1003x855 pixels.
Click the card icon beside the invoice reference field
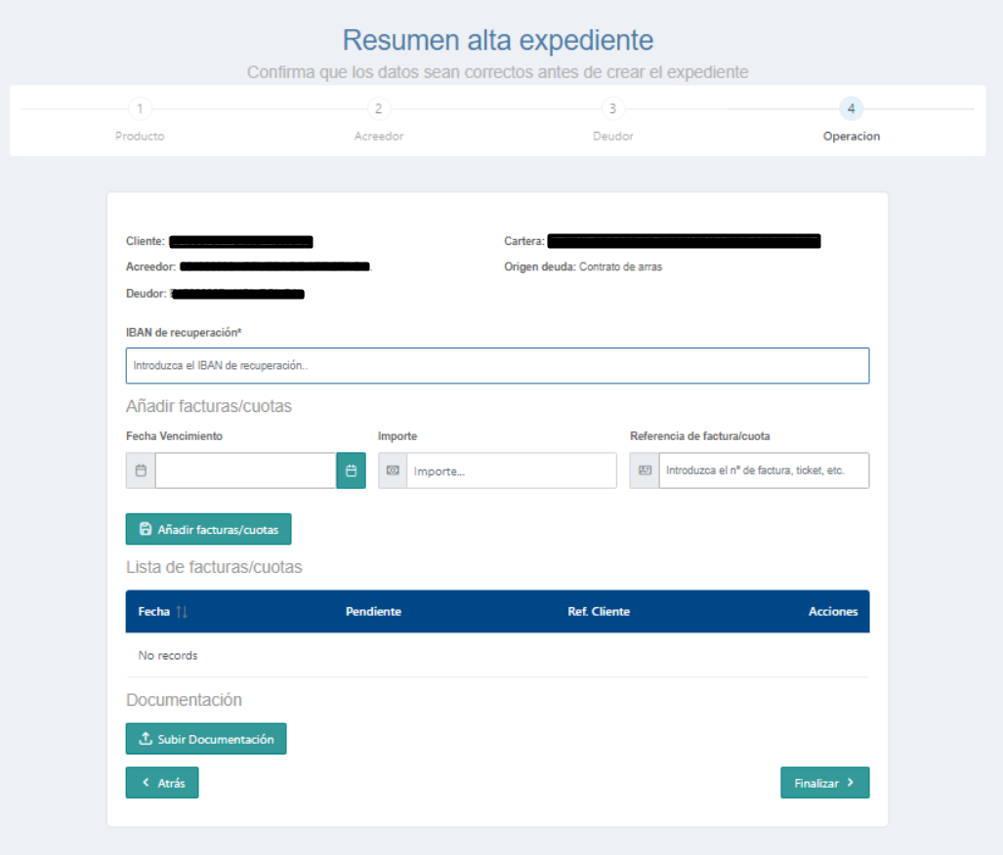[645, 470]
